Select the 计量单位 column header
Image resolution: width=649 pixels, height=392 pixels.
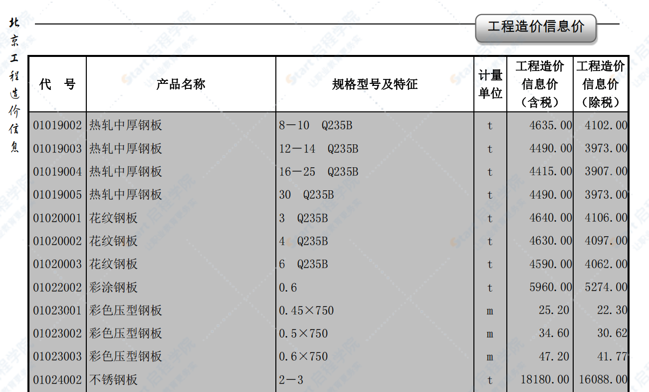coord(490,84)
